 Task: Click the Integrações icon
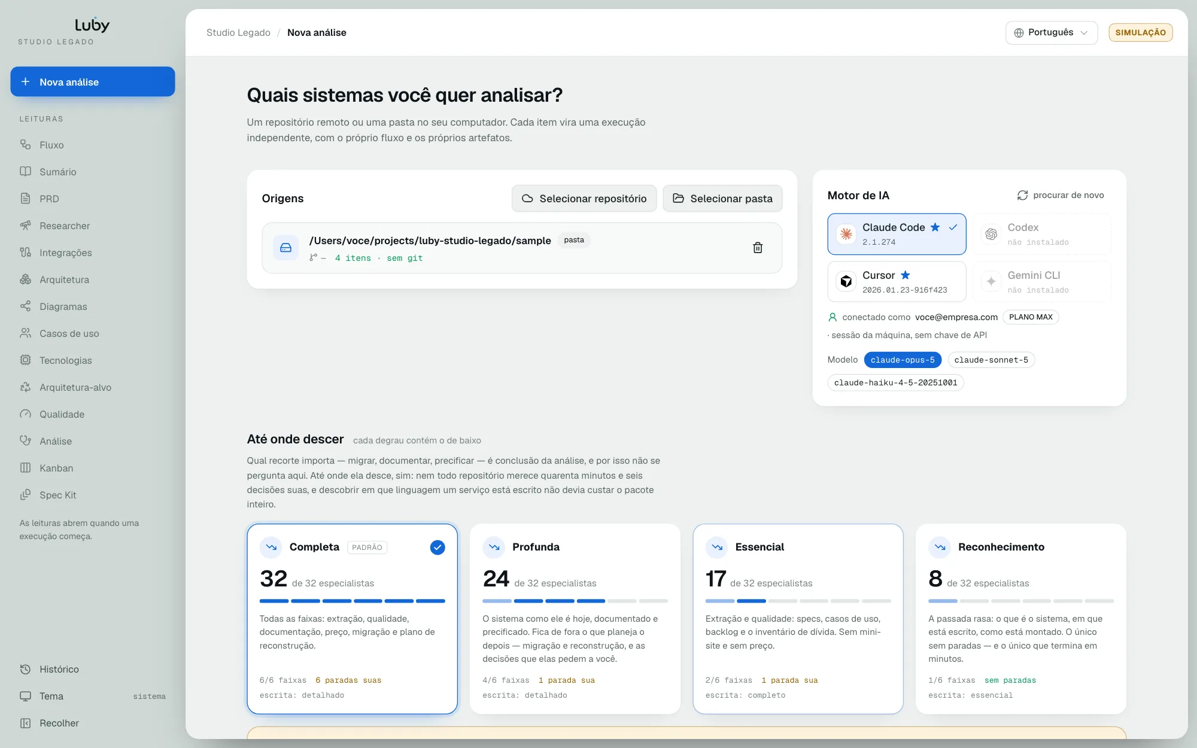25,253
